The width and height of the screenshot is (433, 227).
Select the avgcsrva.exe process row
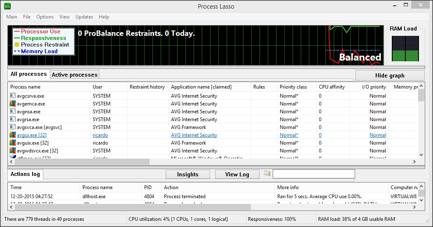(213, 96)
